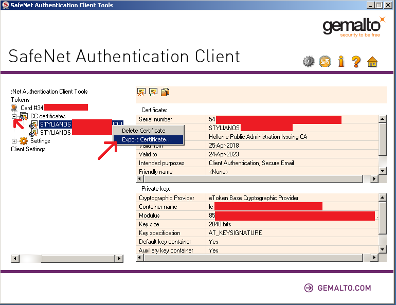The height and width of the screenshot is (305, 396).
Task: Click the copy to clipboard toolbar icon
Action: 165,93
